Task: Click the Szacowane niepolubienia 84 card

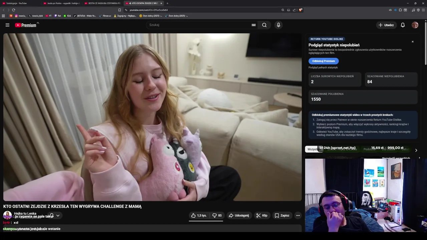Action: click(x=391, y=80)
